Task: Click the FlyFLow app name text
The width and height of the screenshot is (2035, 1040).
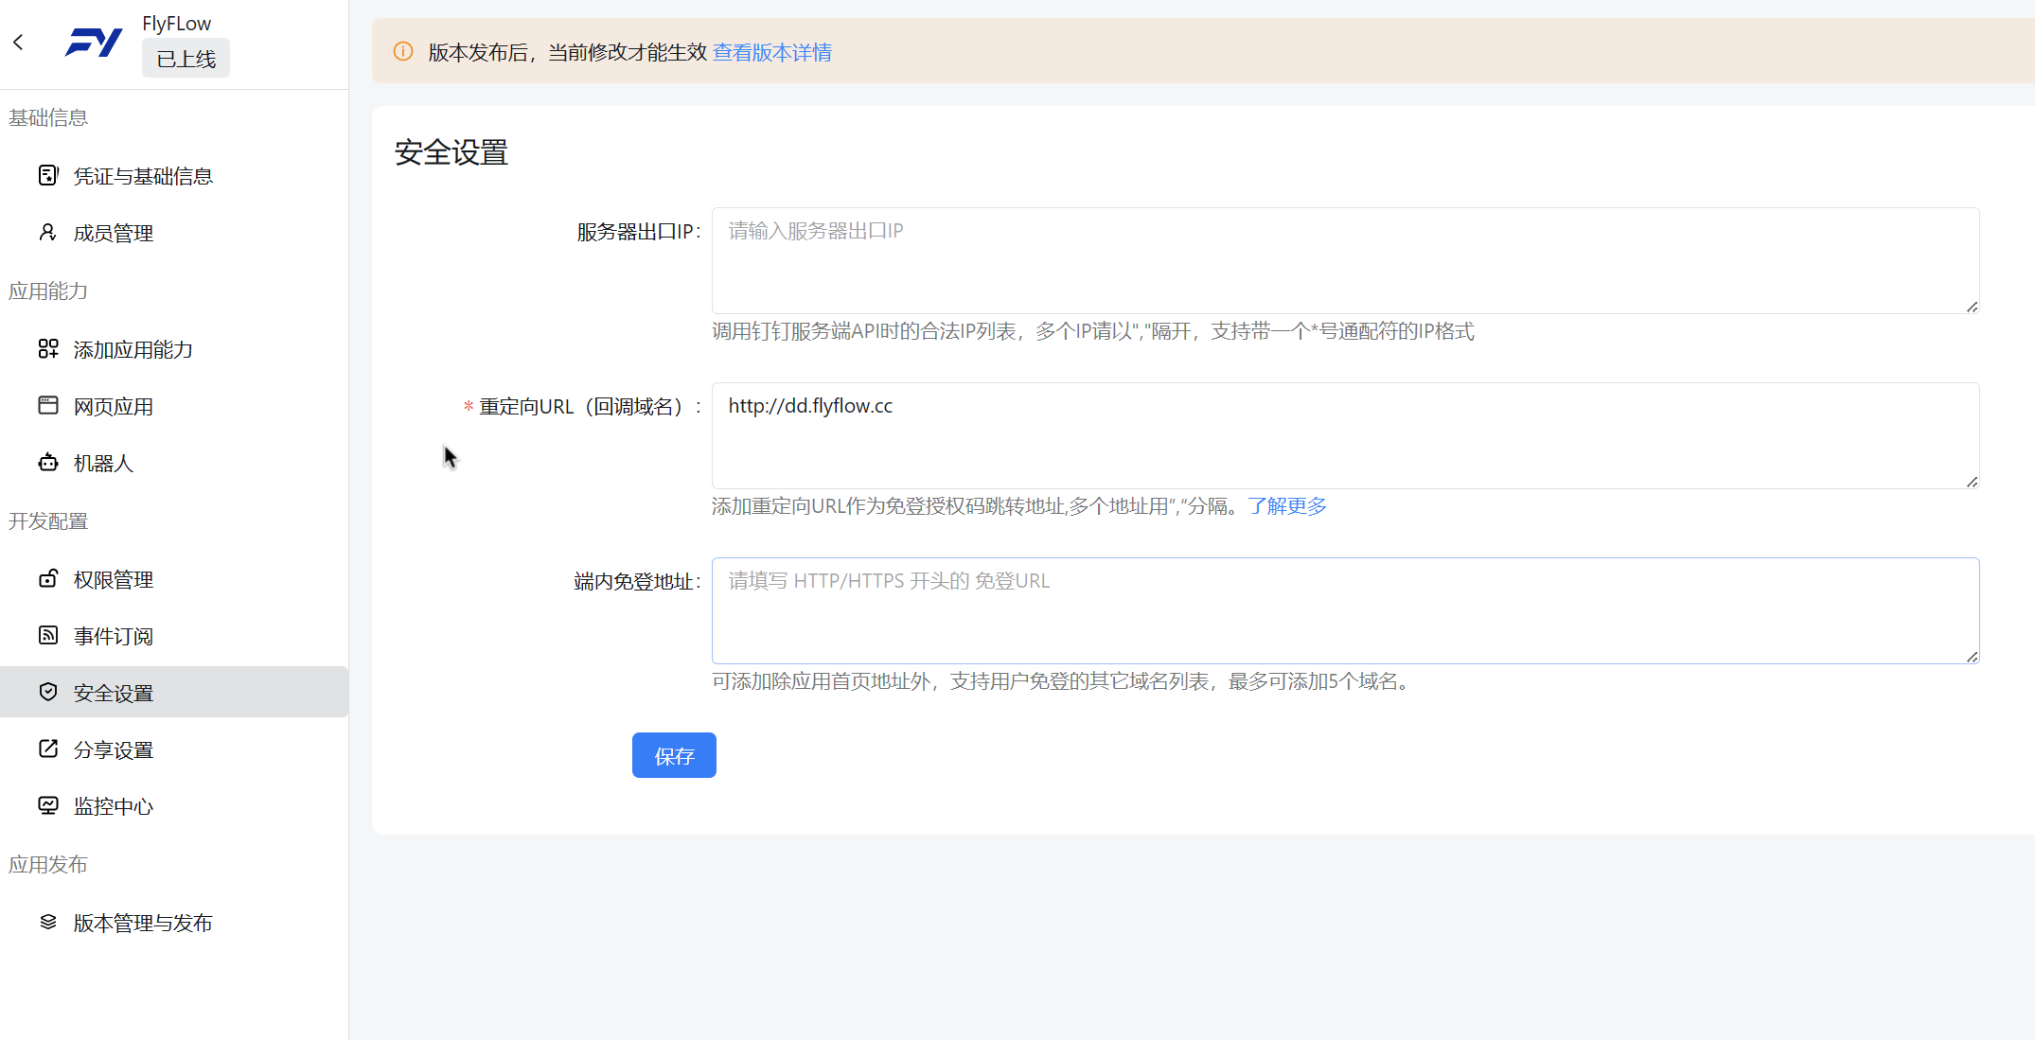Action: point(177,23)
